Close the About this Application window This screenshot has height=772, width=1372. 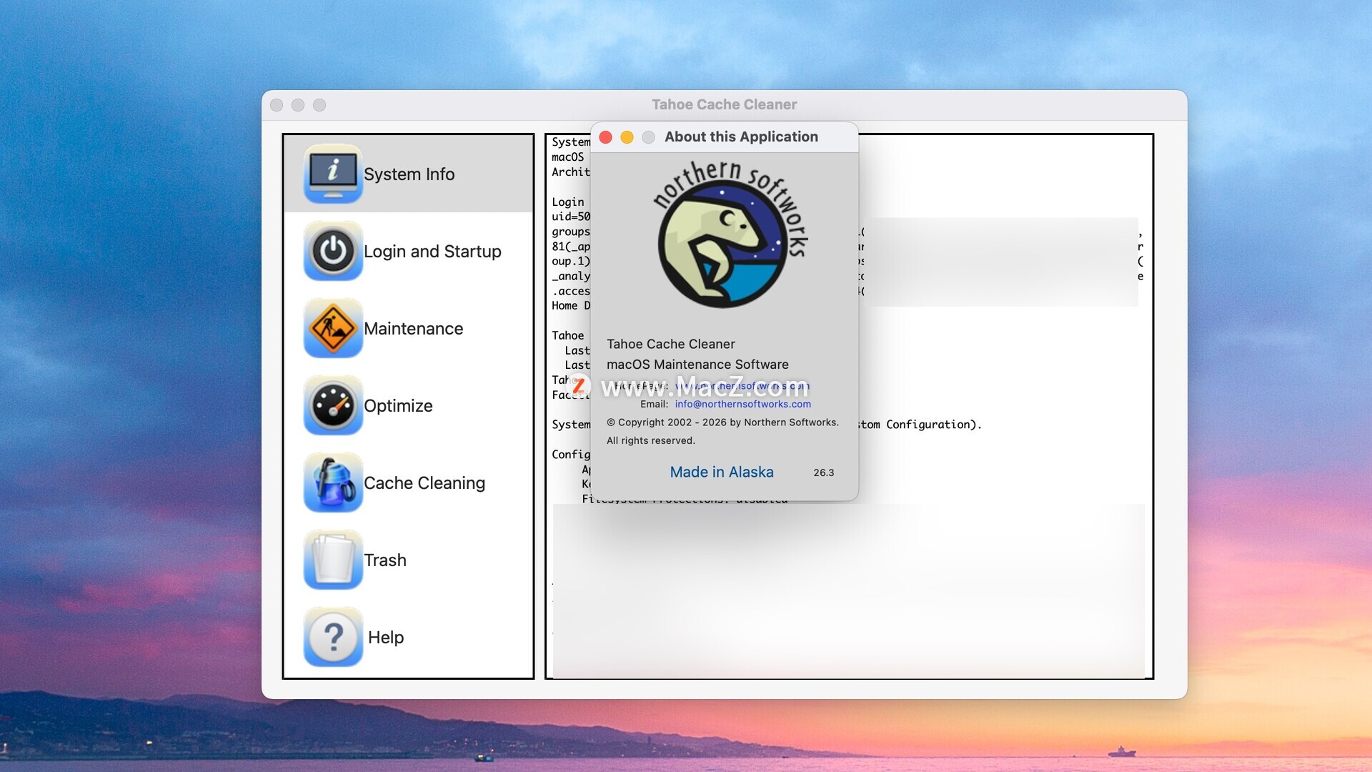click(605, 137)
